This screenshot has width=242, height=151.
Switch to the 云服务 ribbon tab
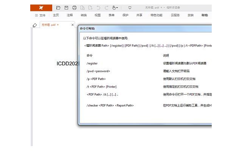175,15
